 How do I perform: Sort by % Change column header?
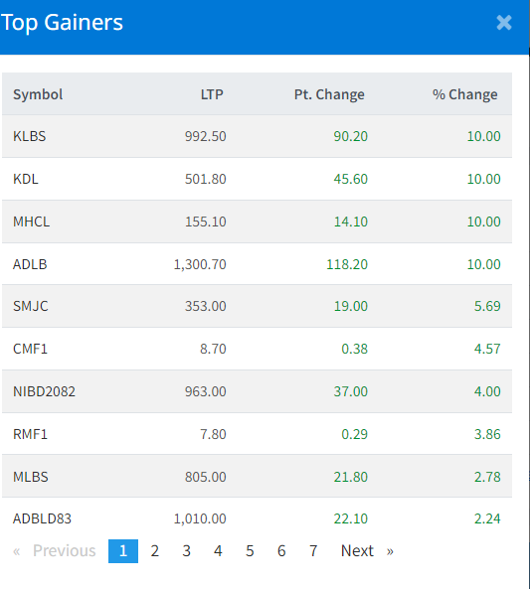465,94
